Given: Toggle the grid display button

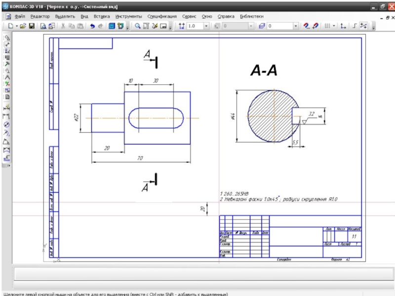Looking at the screenshot, I should pos(327,26).
